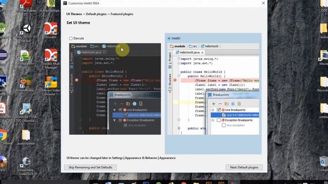Open the Recording folder on desktop
Viewport: 328px width, 184px height.
click(x=323, y=84)
